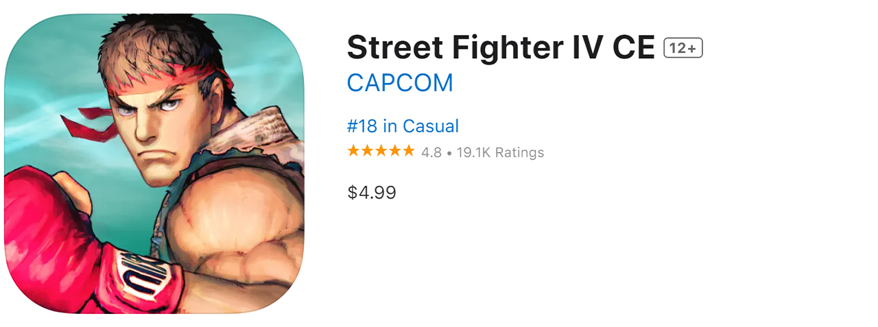
Task: Select the third orange rating star
Action: click(x=381, y=152)
